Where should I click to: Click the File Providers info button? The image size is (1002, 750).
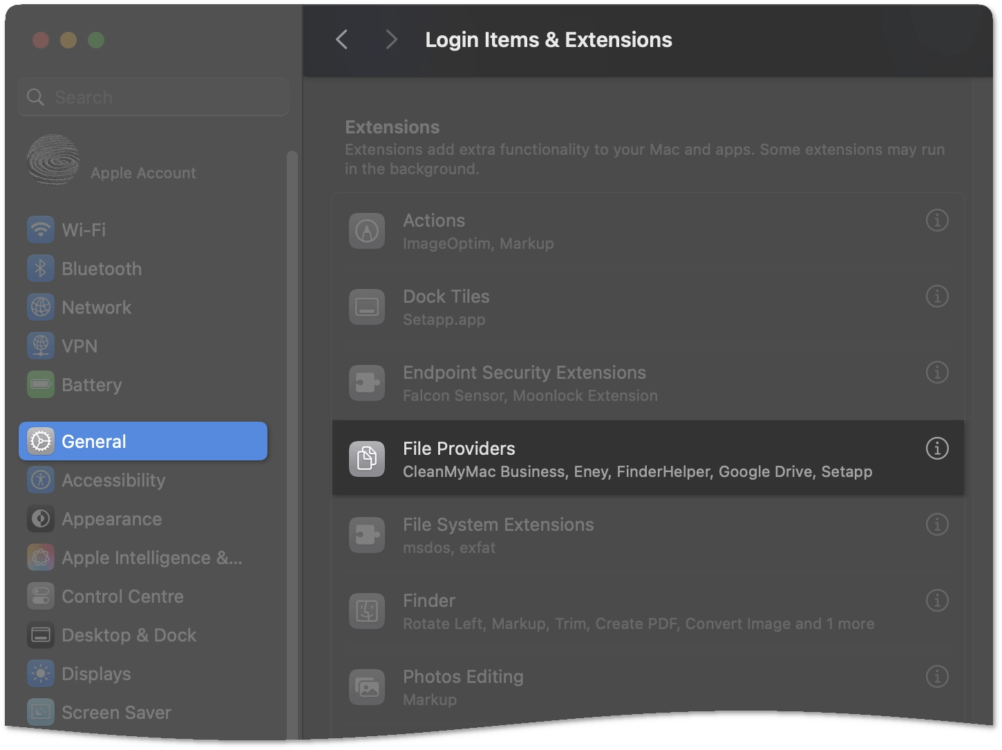click(936, 449)
